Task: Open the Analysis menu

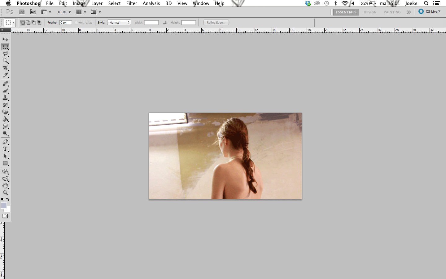Action: pos(151,3)
